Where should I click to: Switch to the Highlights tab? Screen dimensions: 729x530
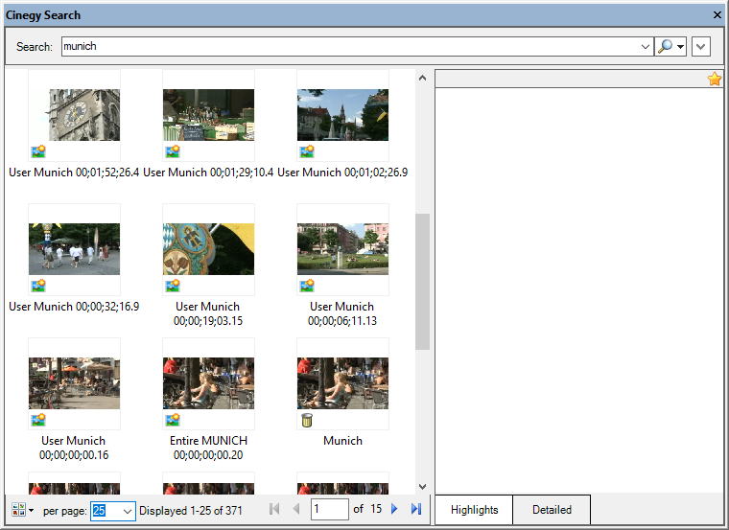click(x=474, y=510)
